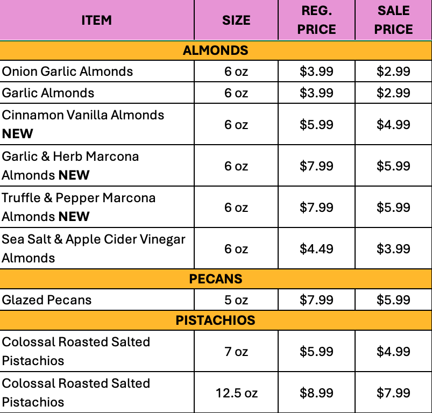Click the ALMONDS section banner
The height and width of the screenshot is (413, 432).
point(216,51)
